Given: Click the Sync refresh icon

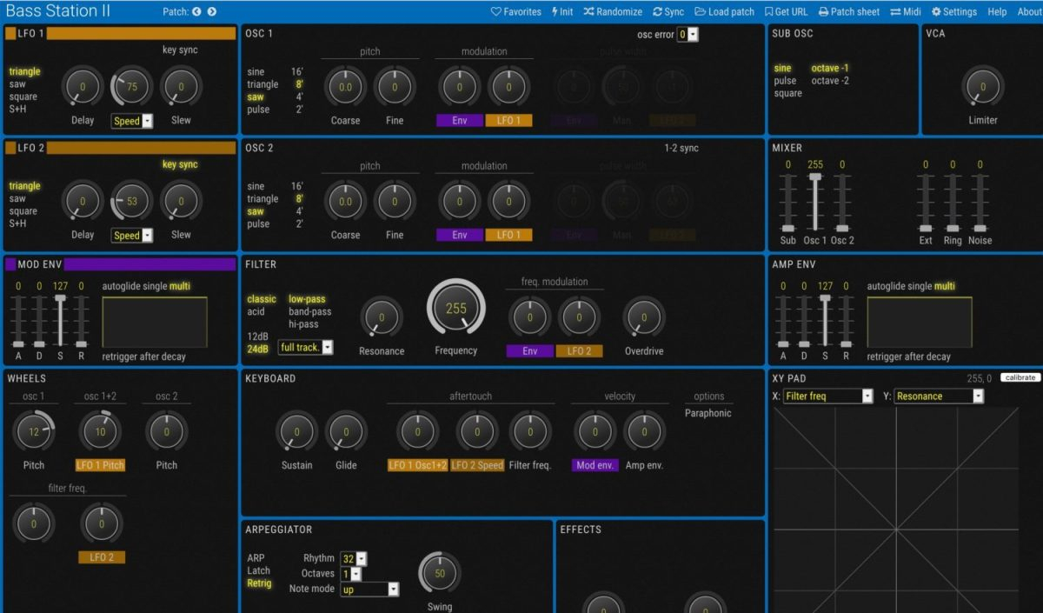Looking at the screenshot, I should click(657, 12).
